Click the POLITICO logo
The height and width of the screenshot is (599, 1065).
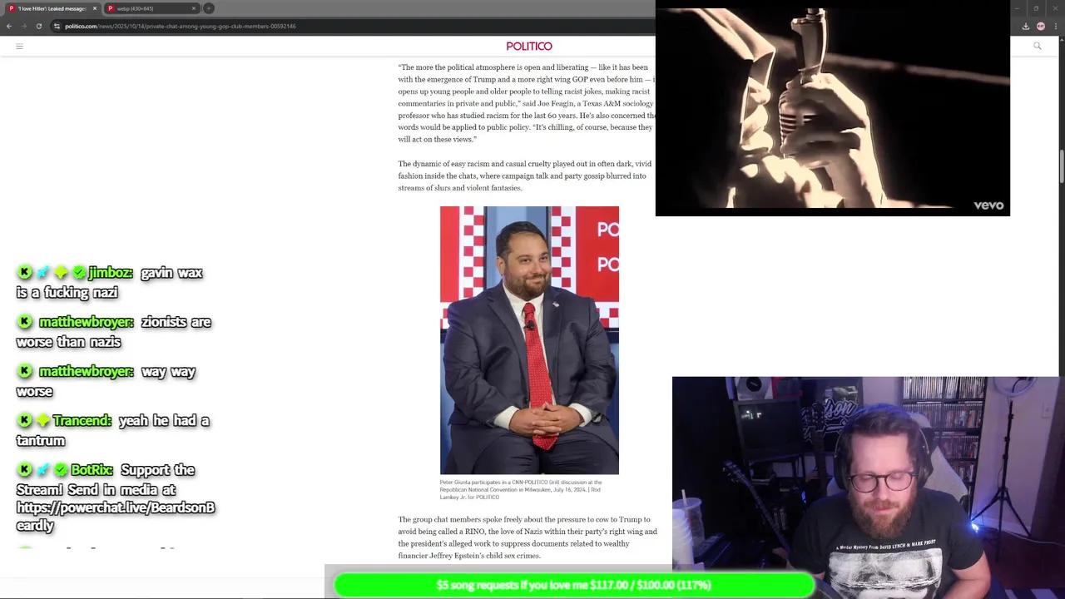529,47
